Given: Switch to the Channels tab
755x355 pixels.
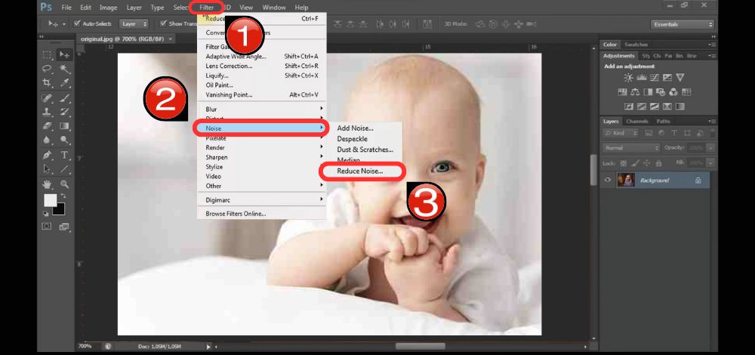Looking at the screenshot, I should coord(637,122).
